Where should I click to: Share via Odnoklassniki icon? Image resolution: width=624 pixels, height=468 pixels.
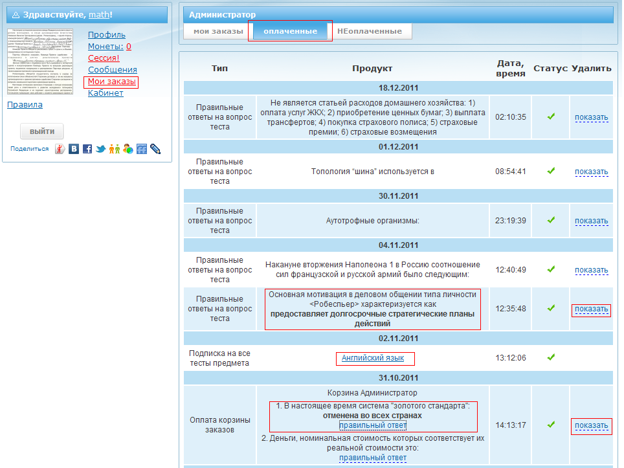(115, 149)
